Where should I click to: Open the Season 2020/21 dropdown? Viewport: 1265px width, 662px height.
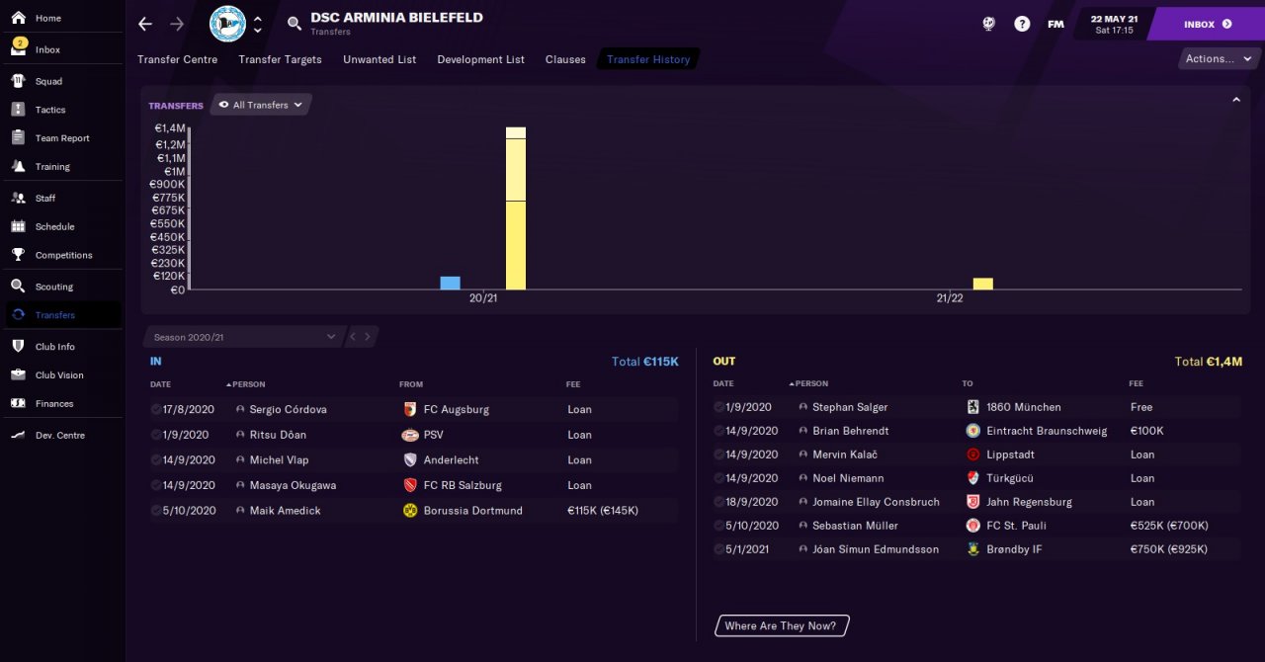click(244, 337)
